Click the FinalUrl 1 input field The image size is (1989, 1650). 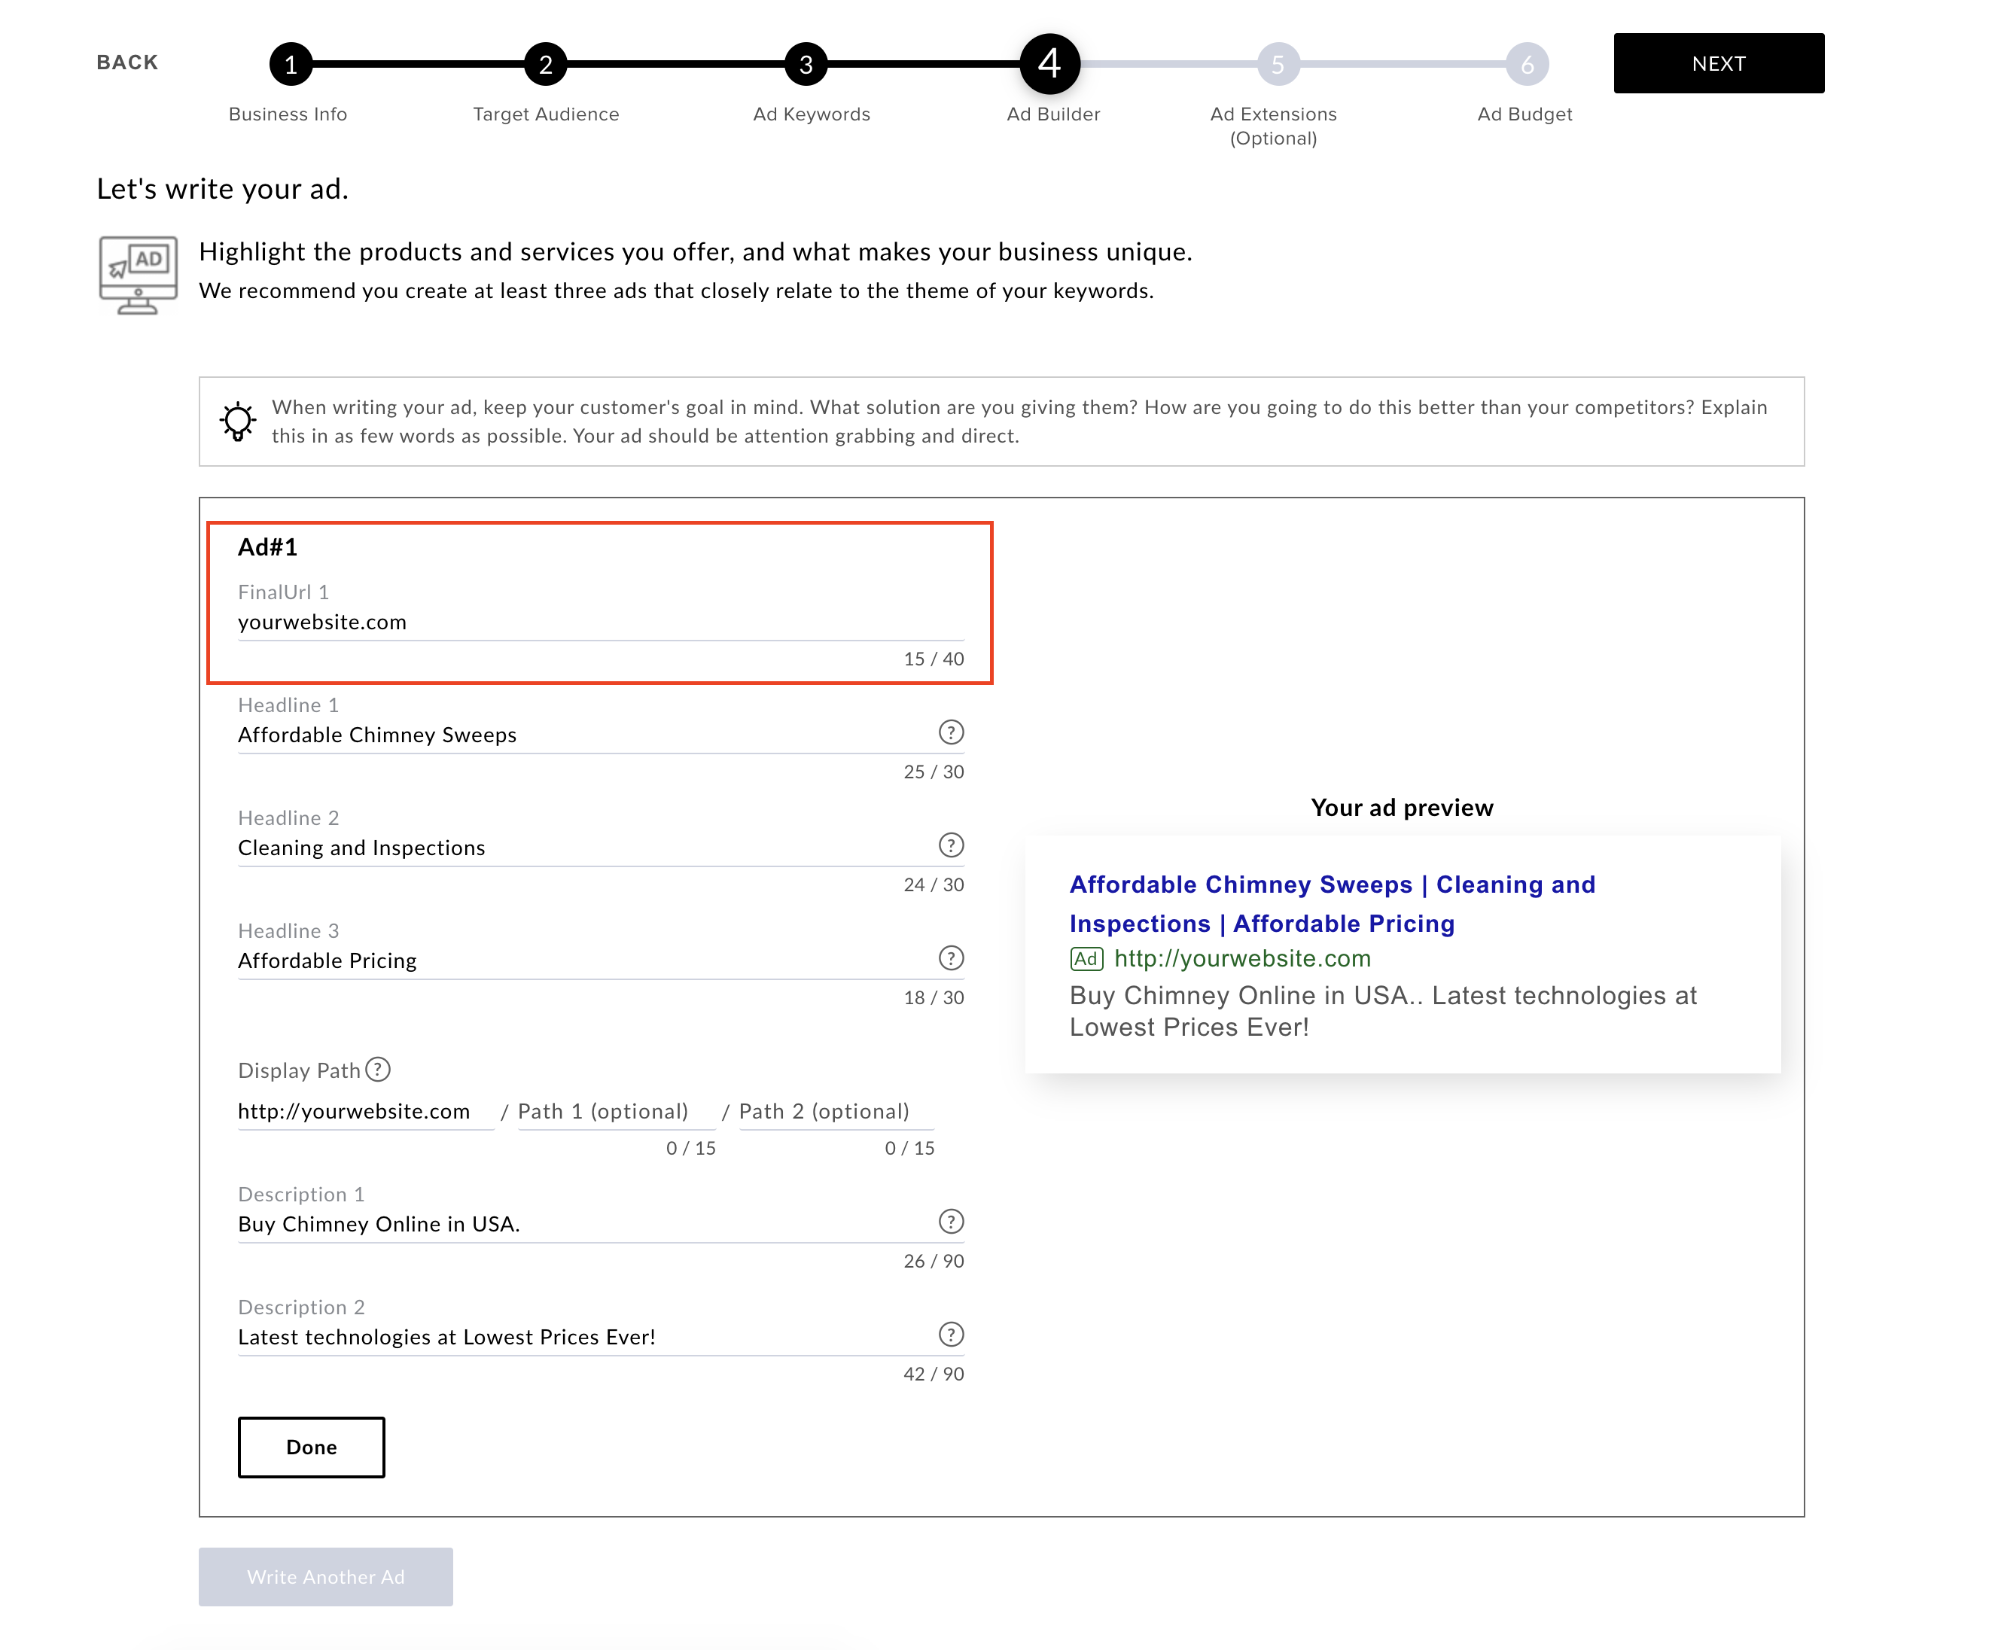599,623
